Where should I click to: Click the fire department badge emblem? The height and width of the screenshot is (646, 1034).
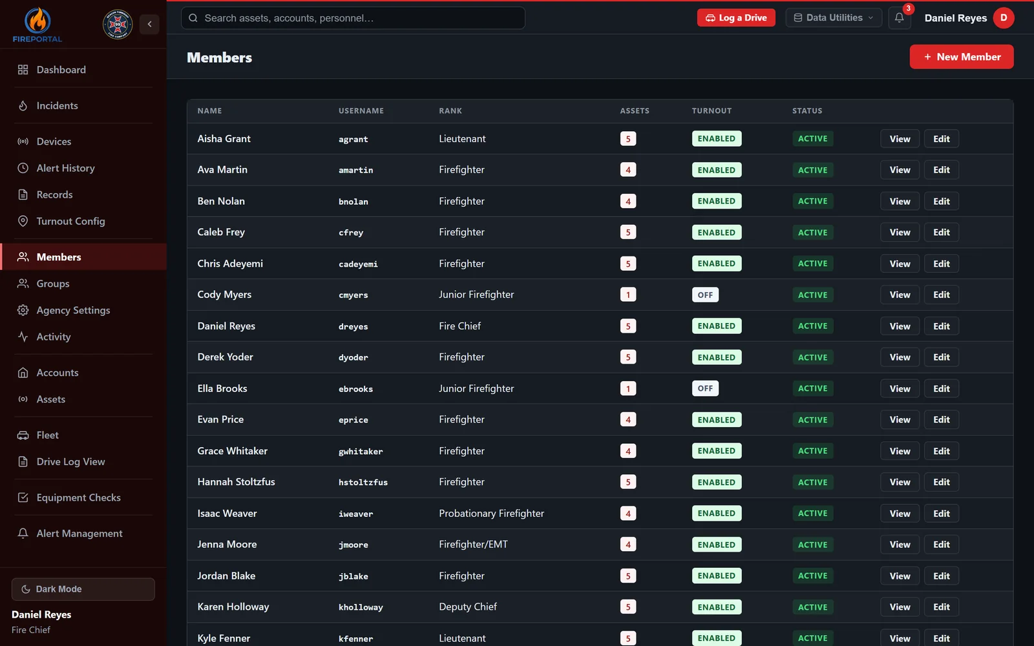(x=118, y=25)
